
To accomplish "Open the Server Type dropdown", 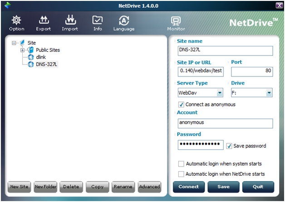I will point(220,93).
